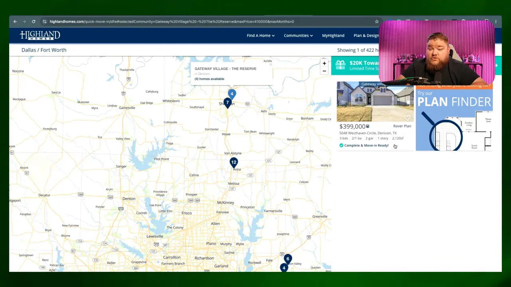Select the map pin numbered 12 near Anna
Viewport: 511px width, 287px height.
[x=234, y=163]
